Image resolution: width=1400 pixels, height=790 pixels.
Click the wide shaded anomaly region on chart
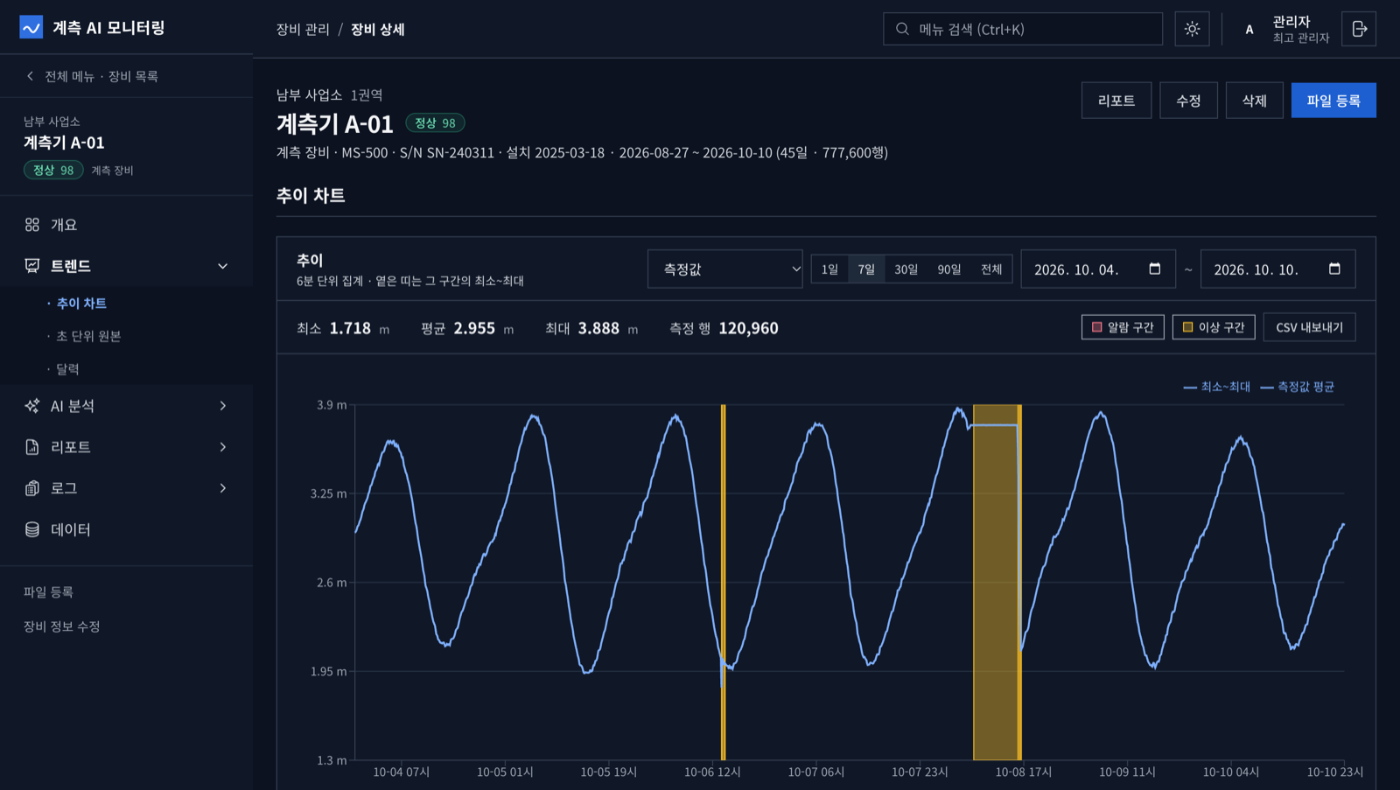click(997, 582)
